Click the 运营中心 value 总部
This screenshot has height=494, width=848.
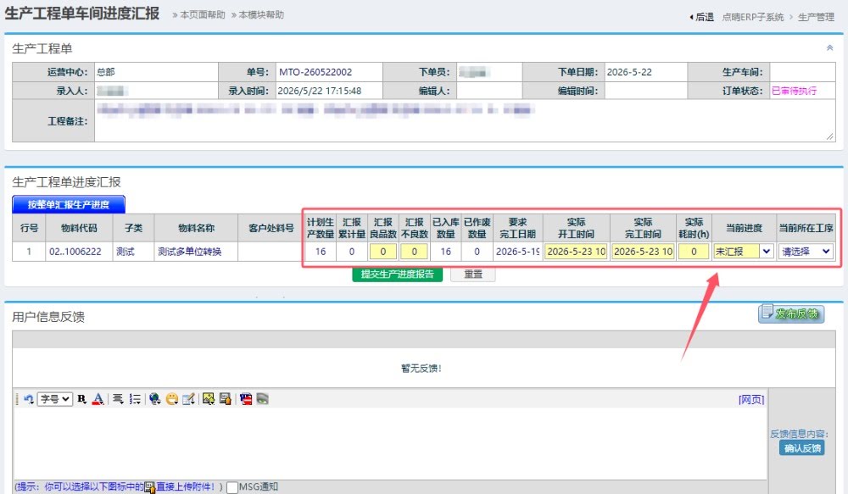click(105, 72)
